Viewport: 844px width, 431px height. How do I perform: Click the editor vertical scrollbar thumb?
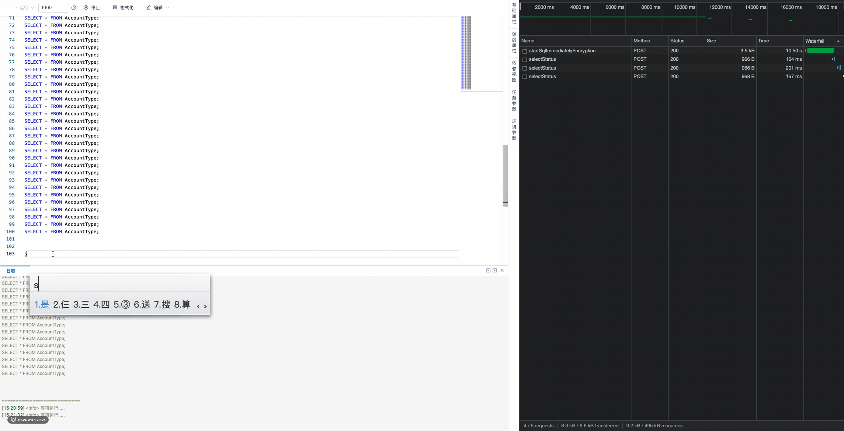point(505,175)
